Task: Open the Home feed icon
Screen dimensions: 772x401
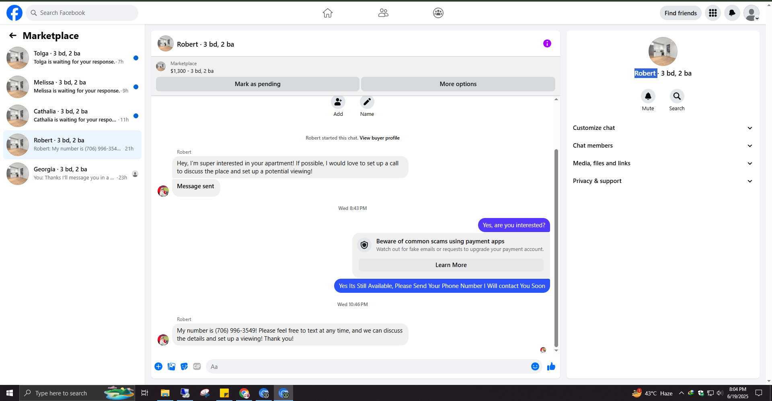Action: 328,13
